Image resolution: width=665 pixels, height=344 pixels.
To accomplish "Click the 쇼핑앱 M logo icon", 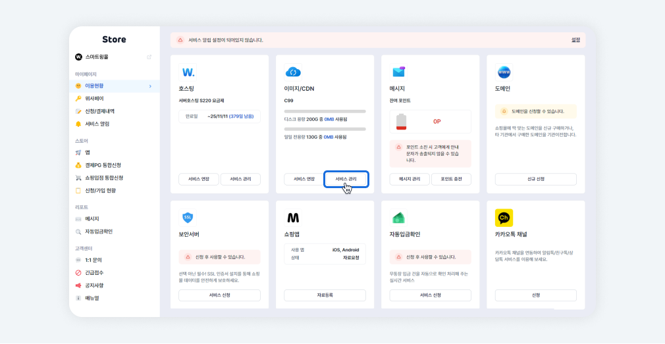I will tap(293, 218).
